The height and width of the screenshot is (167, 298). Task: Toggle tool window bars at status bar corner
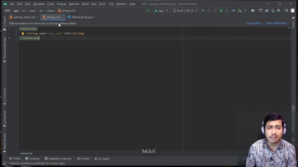(5, 163)
